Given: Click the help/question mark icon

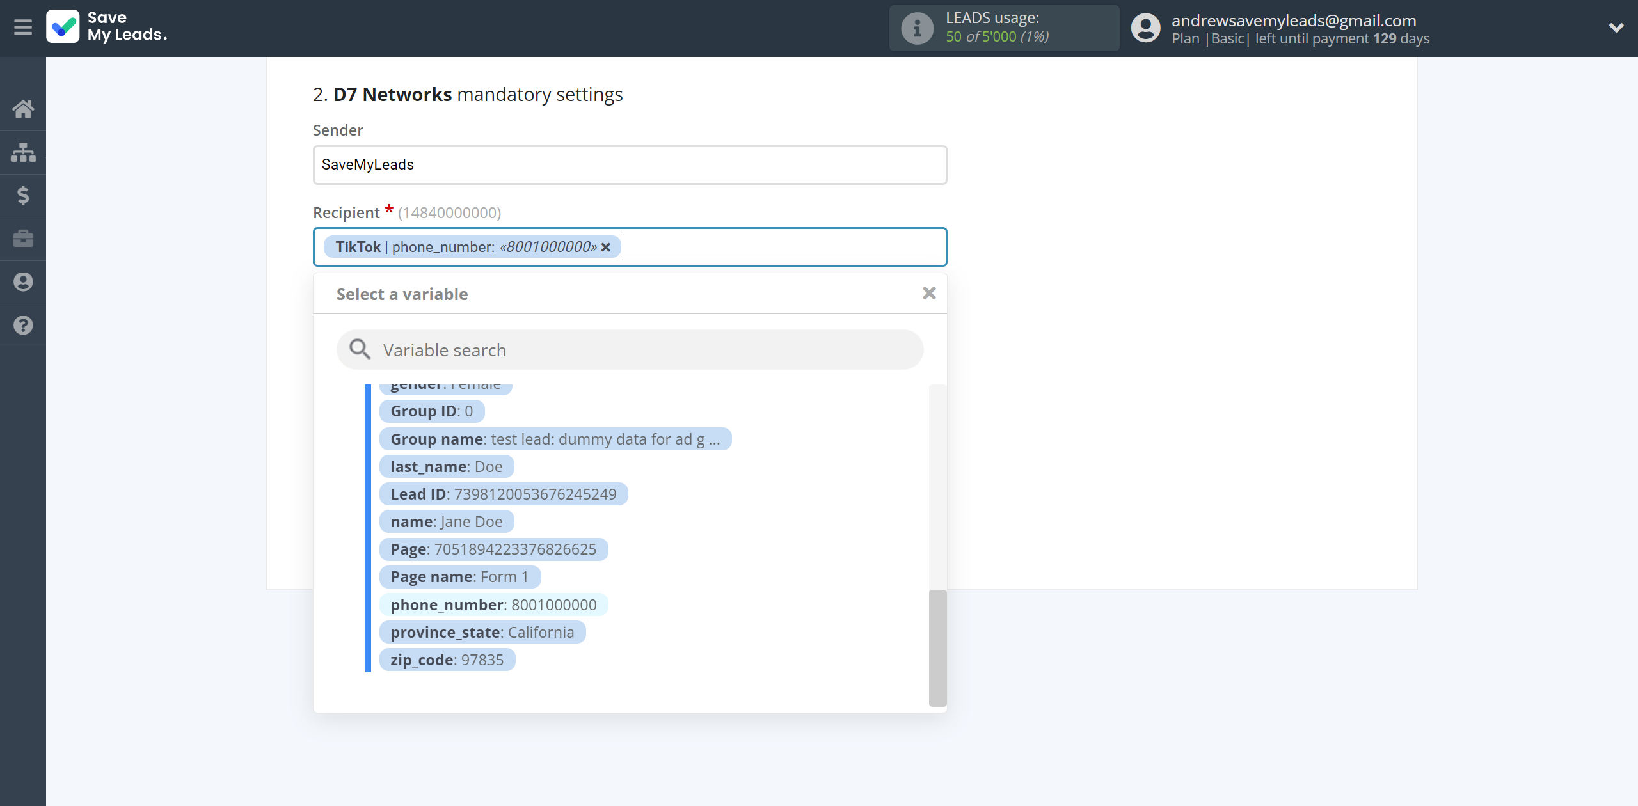Looking at the screenshot, I should point(23,324).
